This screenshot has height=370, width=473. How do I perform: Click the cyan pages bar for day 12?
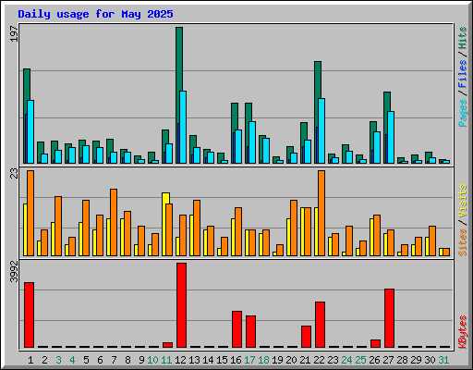[x=183, y=127]
